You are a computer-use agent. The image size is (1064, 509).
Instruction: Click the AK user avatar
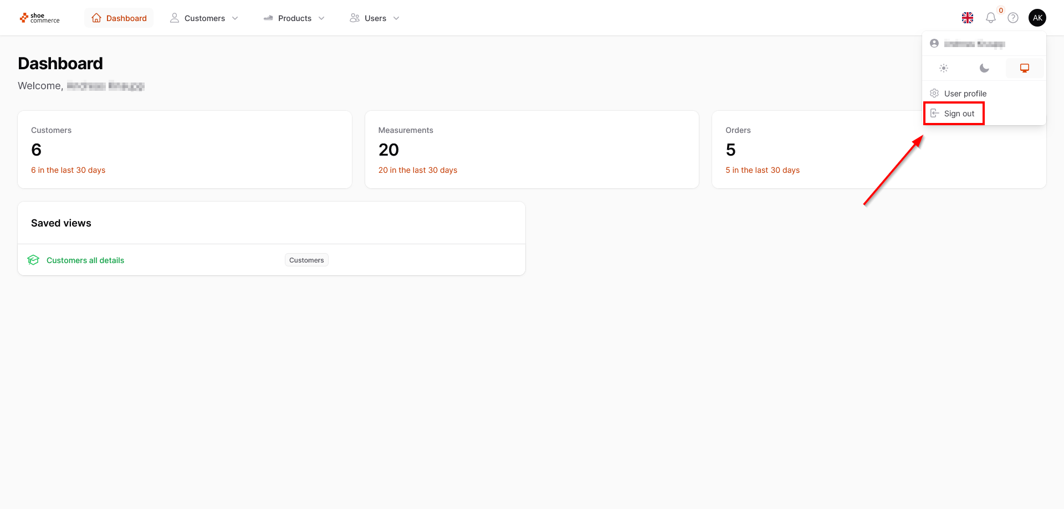1037,18
